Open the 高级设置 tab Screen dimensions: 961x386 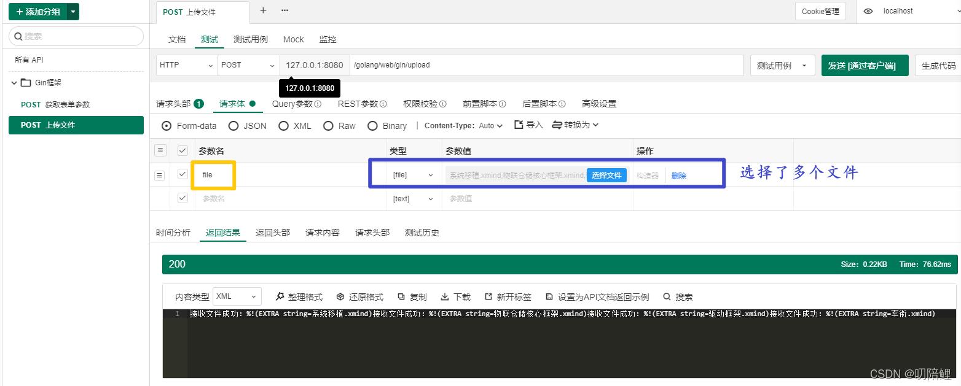coord(599,104)
